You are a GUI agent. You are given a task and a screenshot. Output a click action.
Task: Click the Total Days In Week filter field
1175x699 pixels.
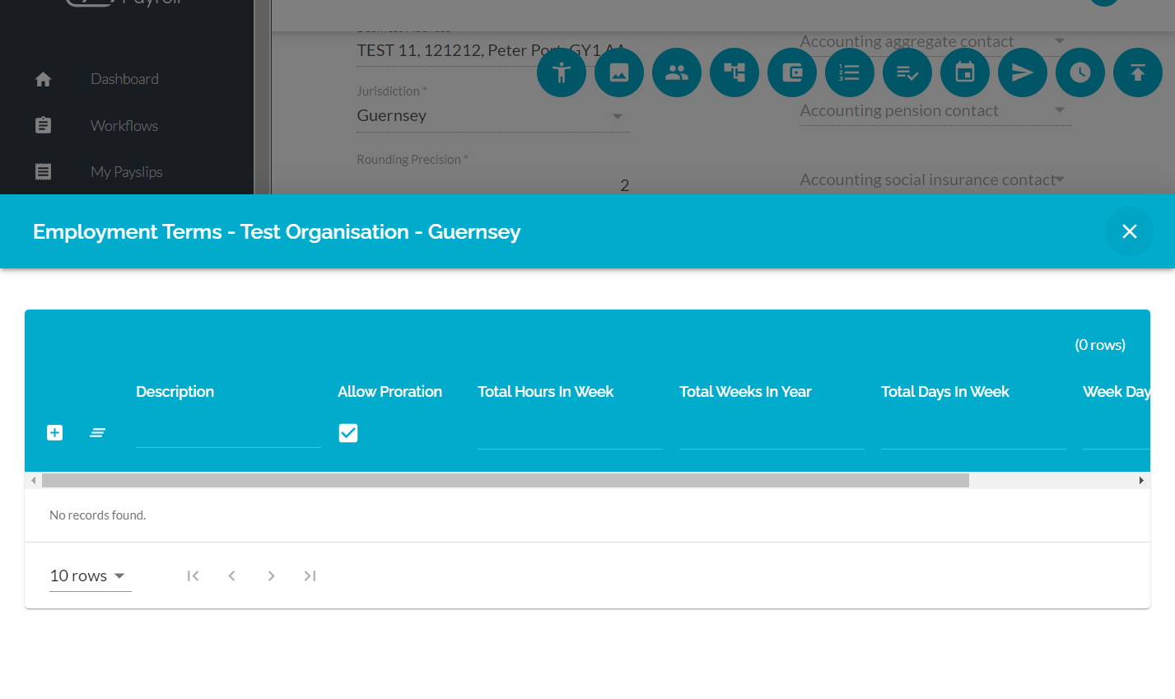pyautogui.click(x=973, y=435)
